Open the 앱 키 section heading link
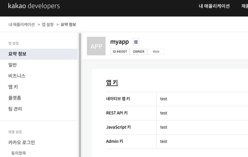This screenshot has width=248, height=157. tap(112, 83)
